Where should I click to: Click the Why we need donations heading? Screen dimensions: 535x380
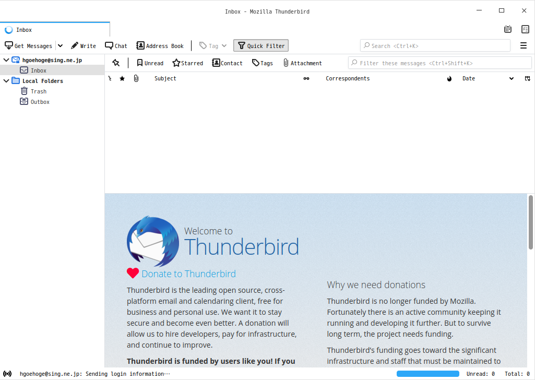point(376,285)
